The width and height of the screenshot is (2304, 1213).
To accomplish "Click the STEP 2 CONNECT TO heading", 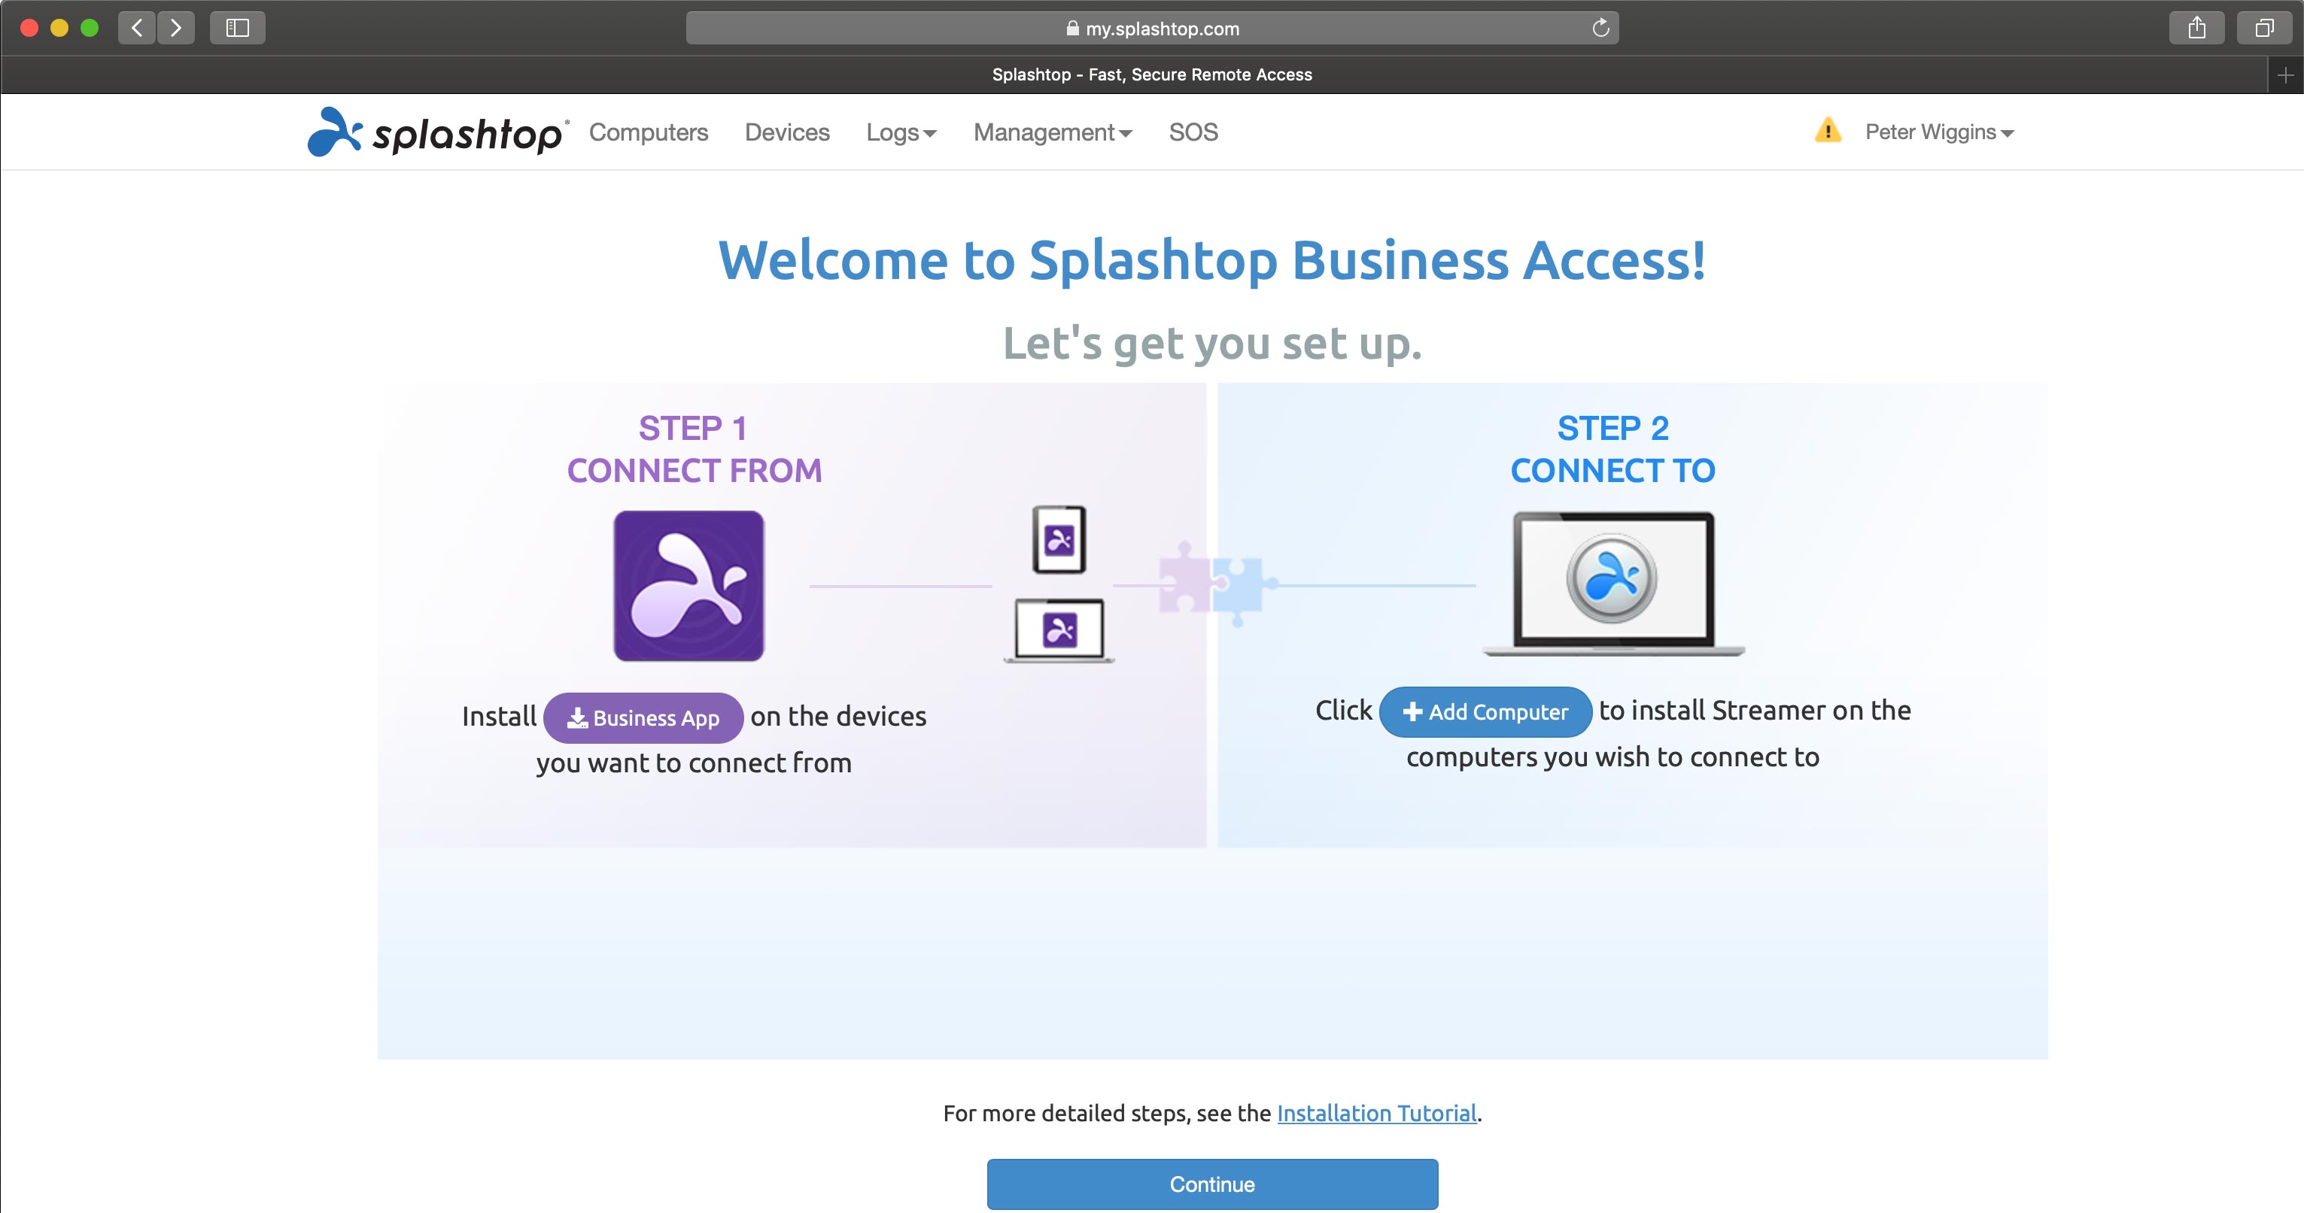I will pyautogui.click(x=1612, y=449).
